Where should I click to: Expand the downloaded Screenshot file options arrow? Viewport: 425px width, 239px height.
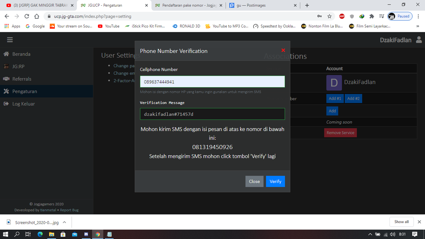pyautogui.click(x=64, y=222)
